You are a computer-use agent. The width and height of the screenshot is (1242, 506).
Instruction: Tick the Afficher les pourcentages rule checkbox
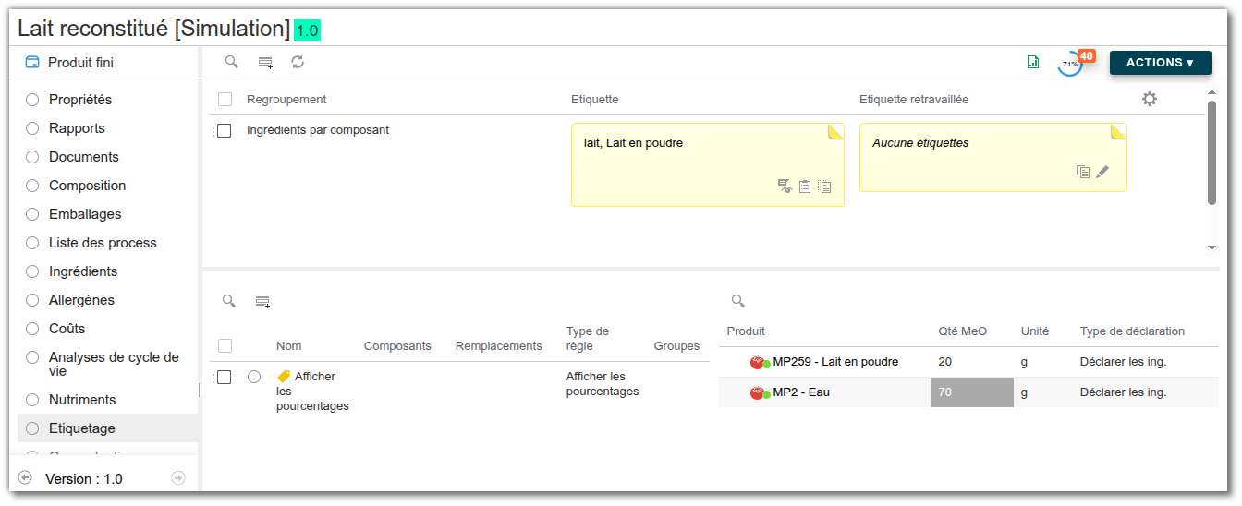click(x=224, y=377)
